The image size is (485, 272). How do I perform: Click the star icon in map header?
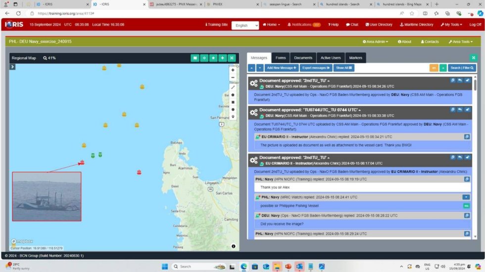coord(213,58)
